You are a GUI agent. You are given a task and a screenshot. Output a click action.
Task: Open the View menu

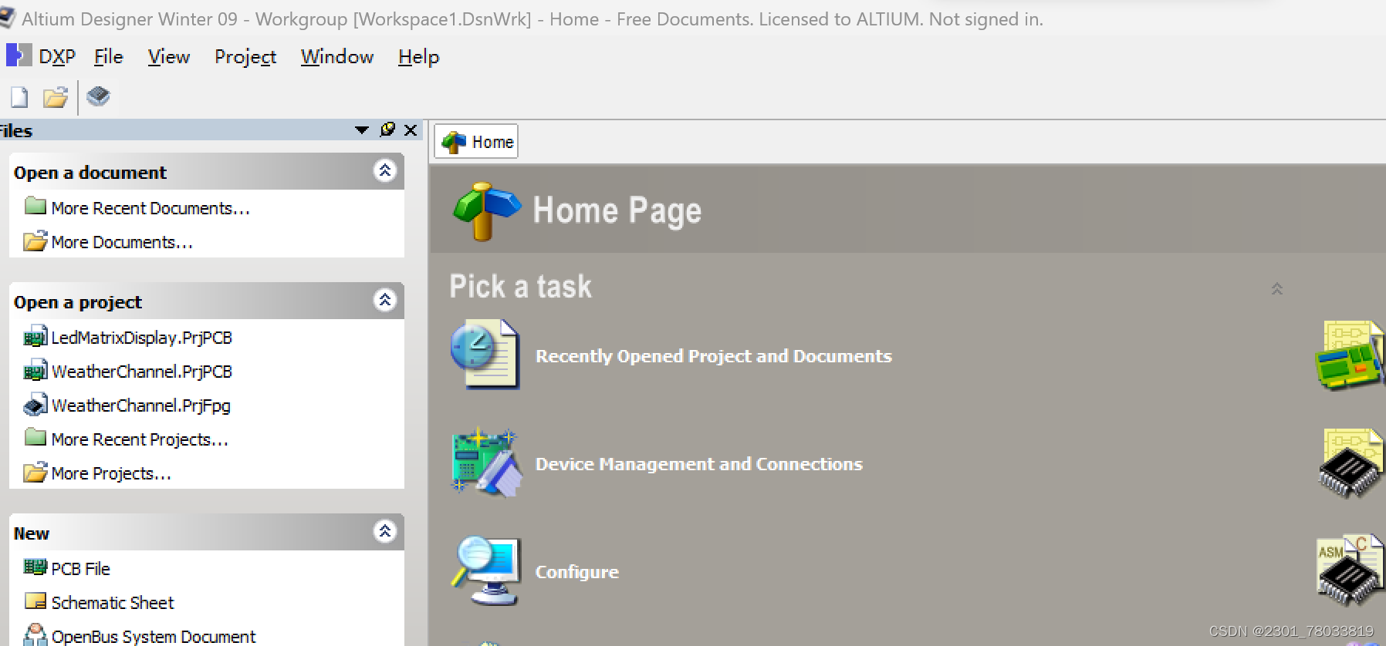point(168,56)
